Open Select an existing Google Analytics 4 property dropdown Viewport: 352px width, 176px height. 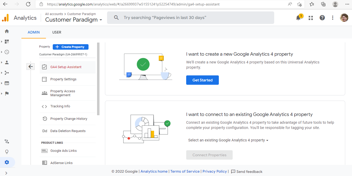228,140
